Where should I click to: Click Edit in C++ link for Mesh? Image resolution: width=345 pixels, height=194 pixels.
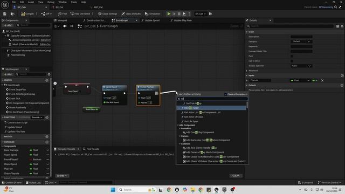(45, 44)
